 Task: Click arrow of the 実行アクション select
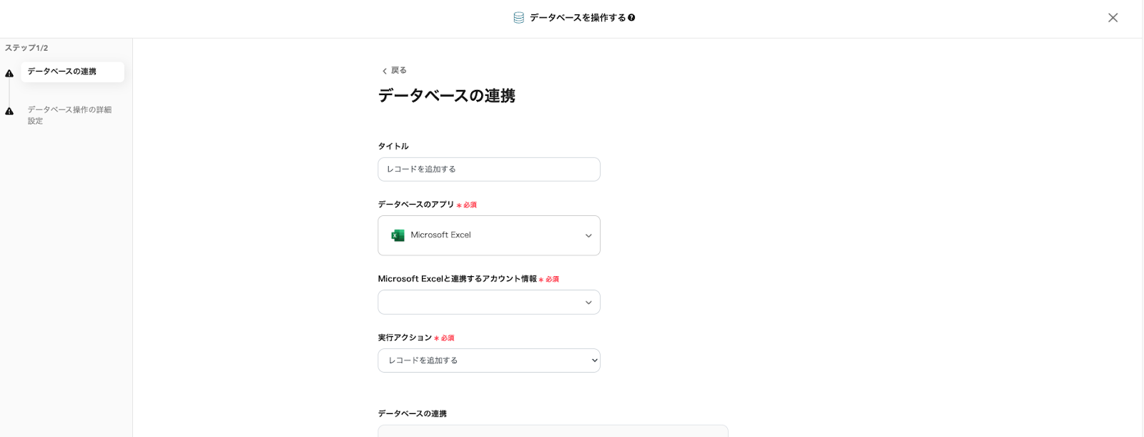594,360
